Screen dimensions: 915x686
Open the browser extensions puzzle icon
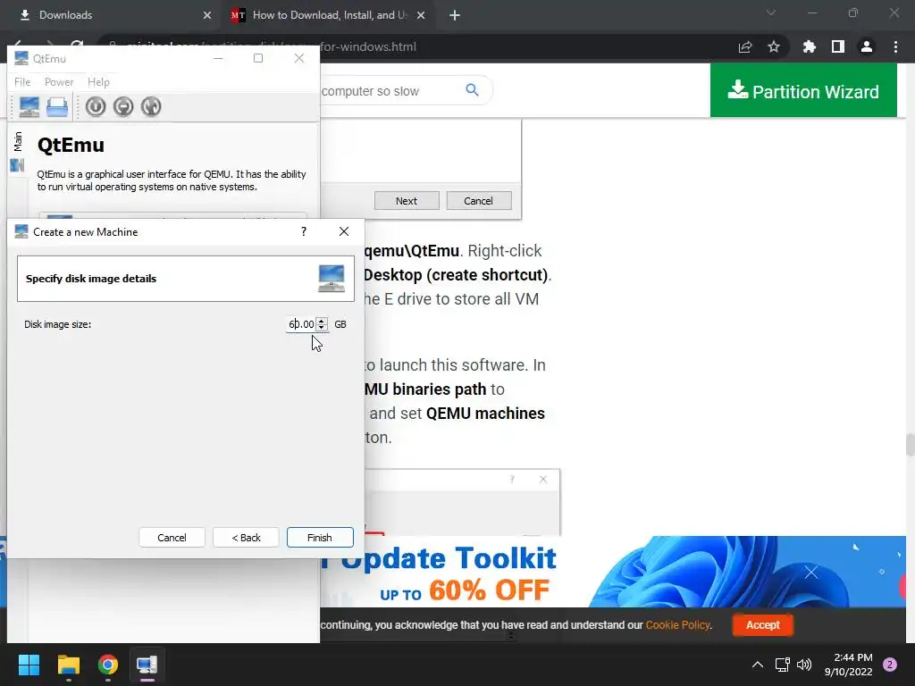pos(809,47)
